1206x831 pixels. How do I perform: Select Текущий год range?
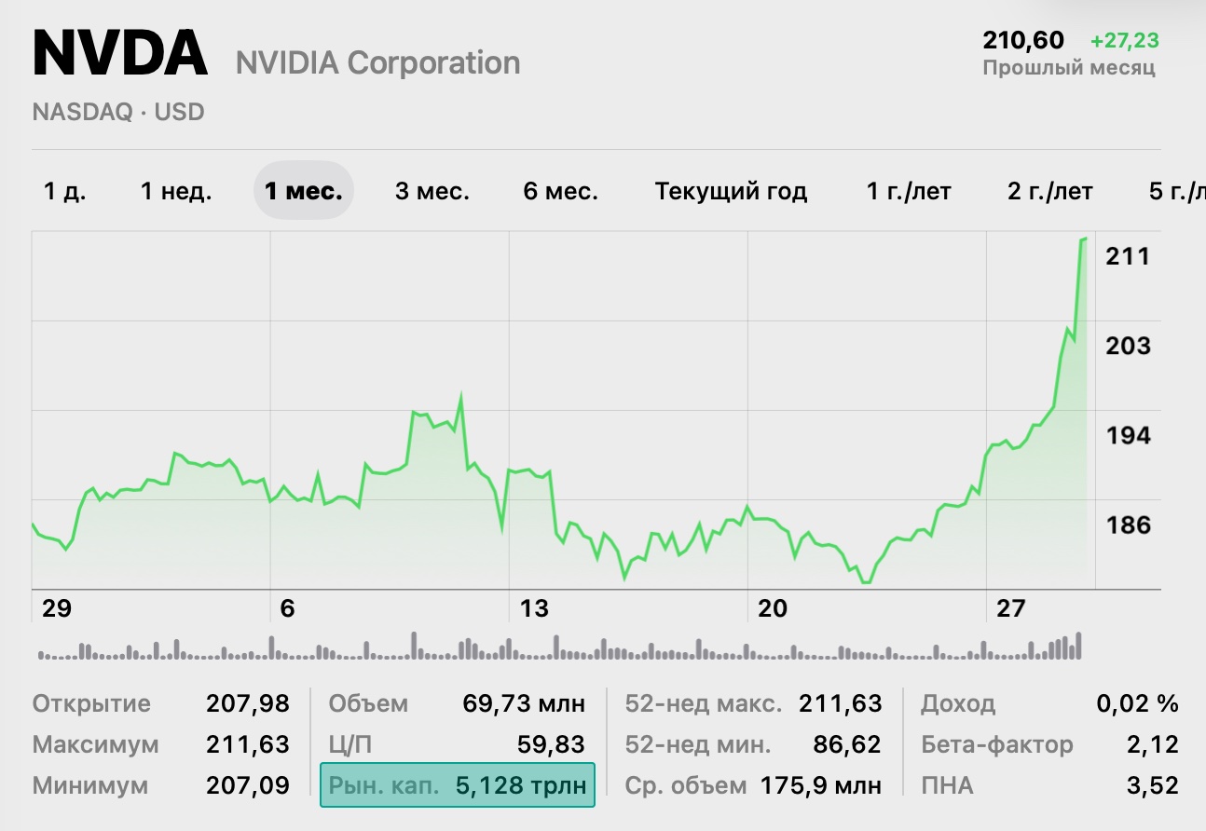click(731, 192)
